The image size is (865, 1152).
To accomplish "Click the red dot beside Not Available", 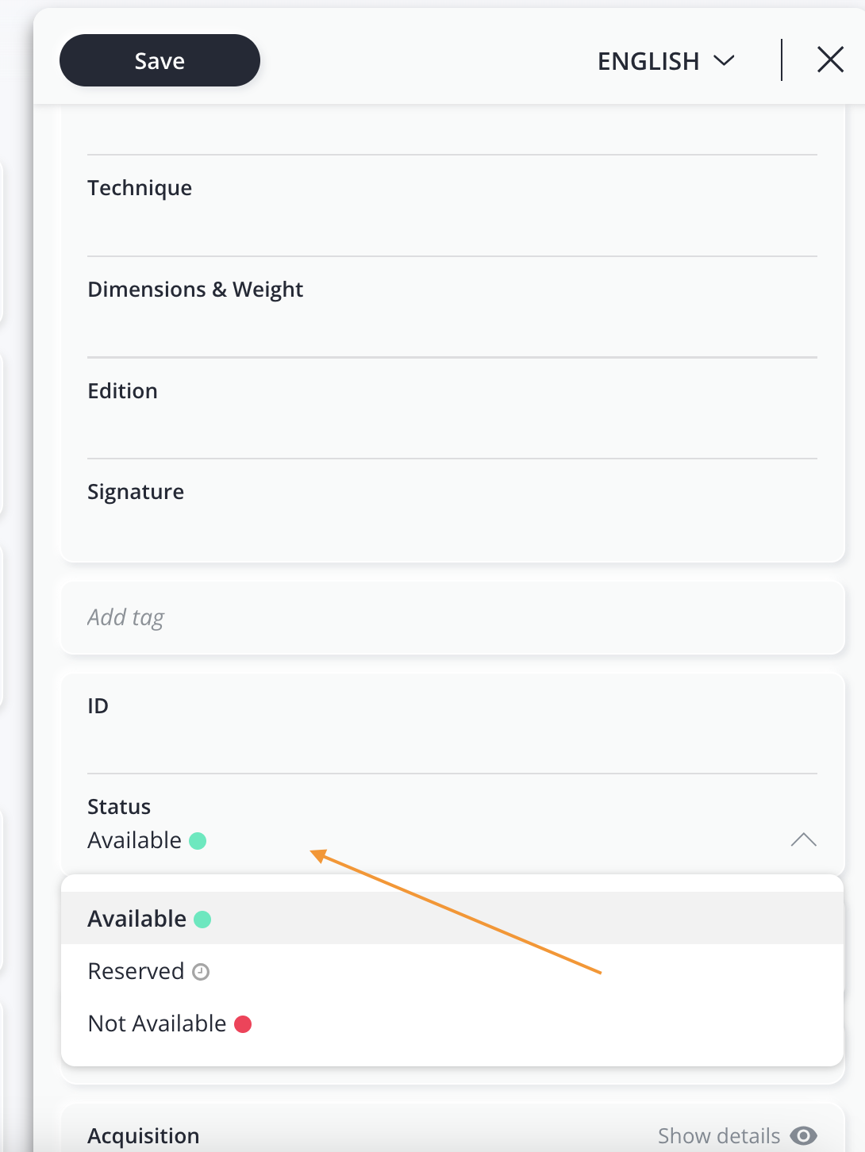I will [243, 1024].
